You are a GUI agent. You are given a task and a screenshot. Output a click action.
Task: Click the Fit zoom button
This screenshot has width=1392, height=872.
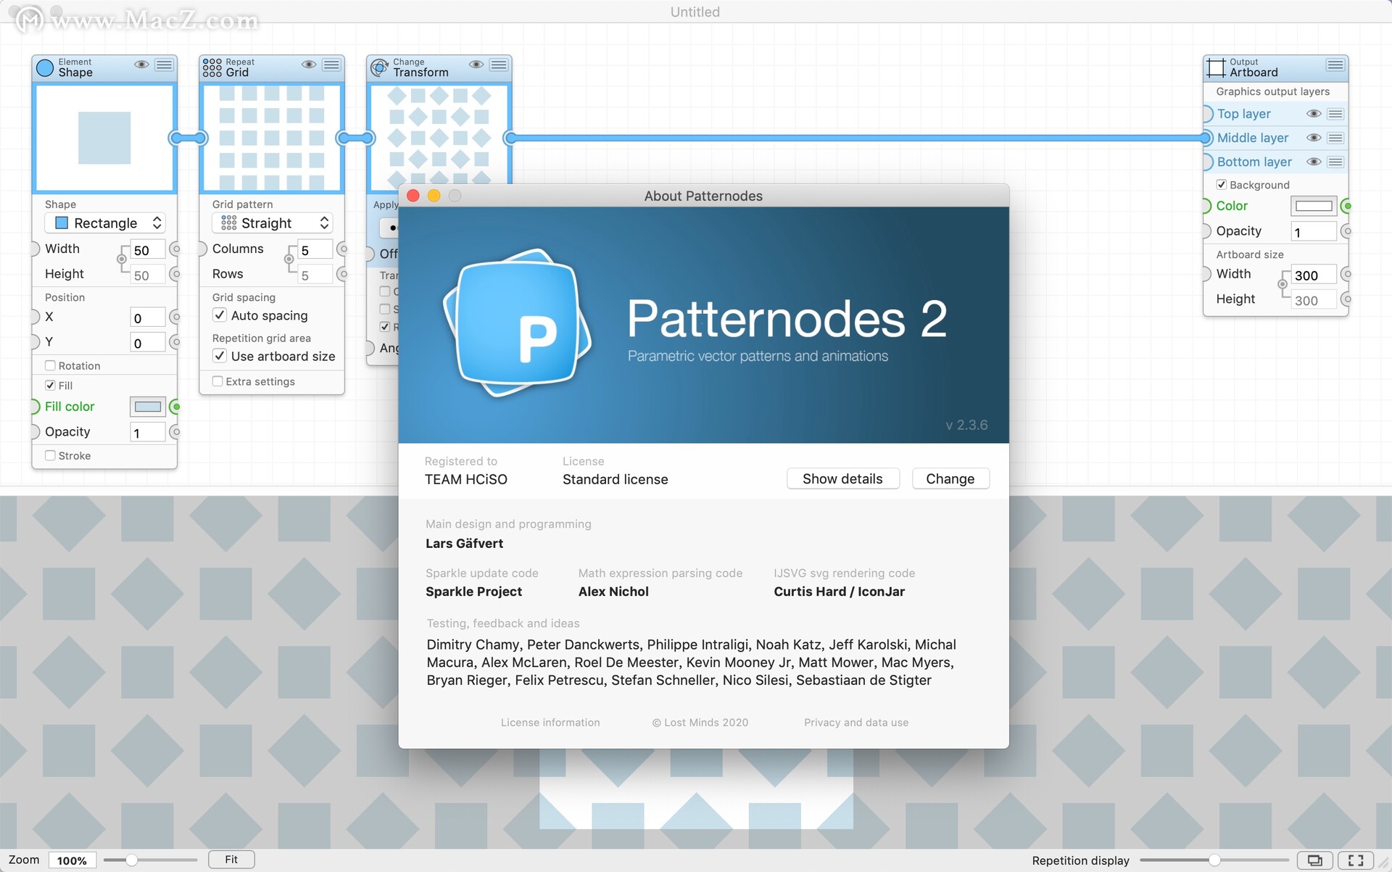[x=231, y=860]
